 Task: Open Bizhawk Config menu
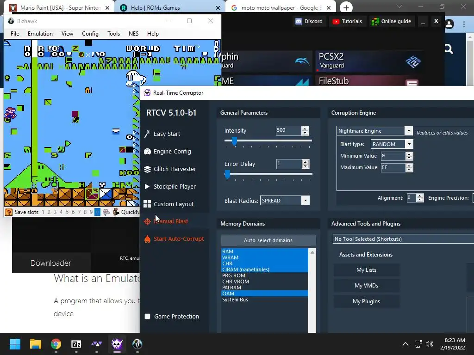tap(90, 33)
